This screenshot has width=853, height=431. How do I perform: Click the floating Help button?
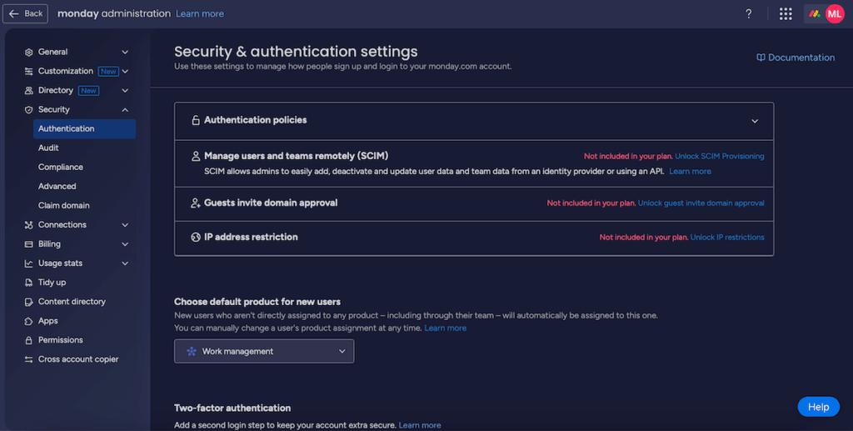(818, 407)
